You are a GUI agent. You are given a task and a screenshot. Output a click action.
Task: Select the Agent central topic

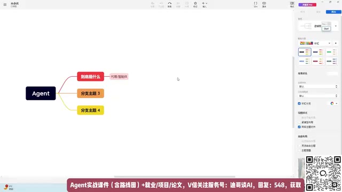pyautogui.click(x=41, y=93)
